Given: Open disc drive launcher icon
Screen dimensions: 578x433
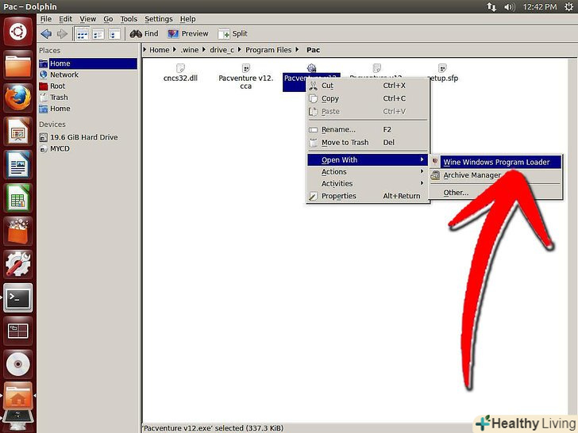Looking at the screenshot, I should tap(17, 364).
